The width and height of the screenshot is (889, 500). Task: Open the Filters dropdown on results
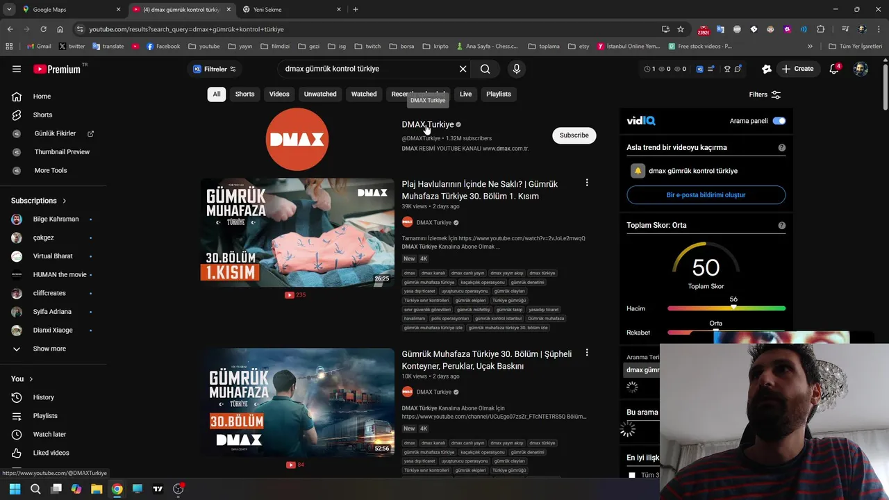(x=765, y=94)
